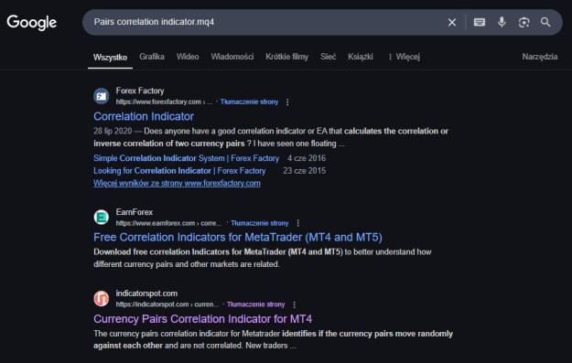Open the on-screen keyboard icon
The image size is (572, 363).
point(479,22)
